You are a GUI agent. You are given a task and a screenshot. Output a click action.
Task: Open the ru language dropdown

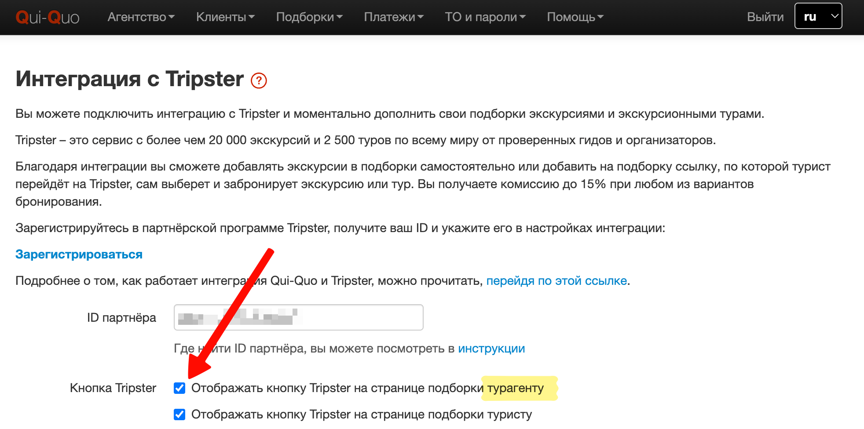click(x=818, y=16)
